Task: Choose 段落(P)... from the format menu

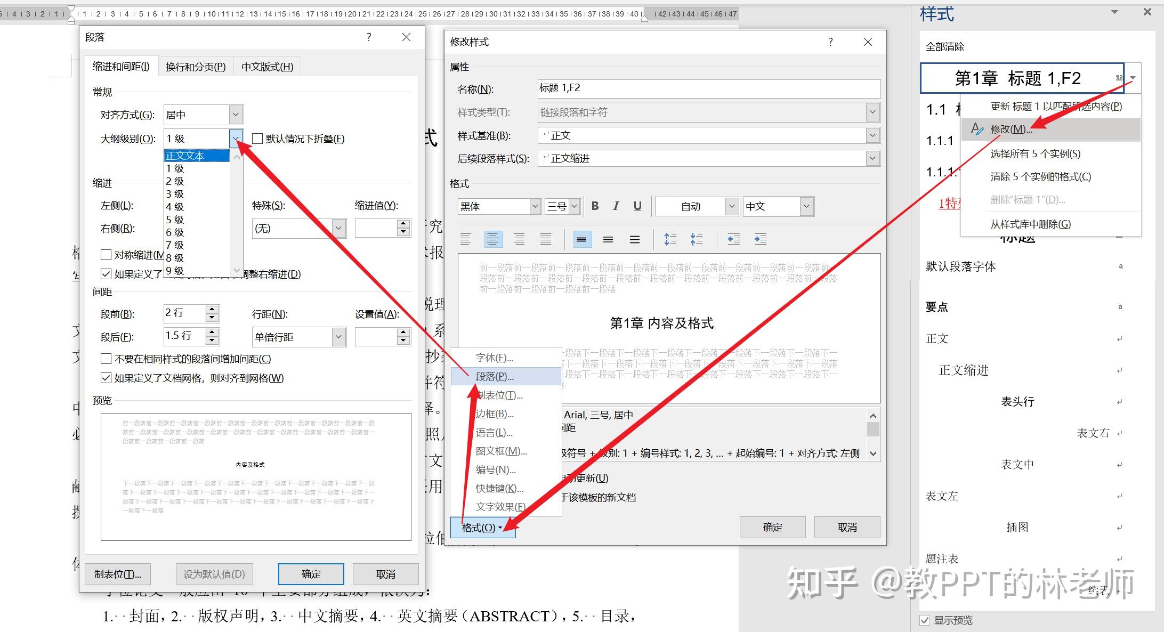Action: pos(495,376)
